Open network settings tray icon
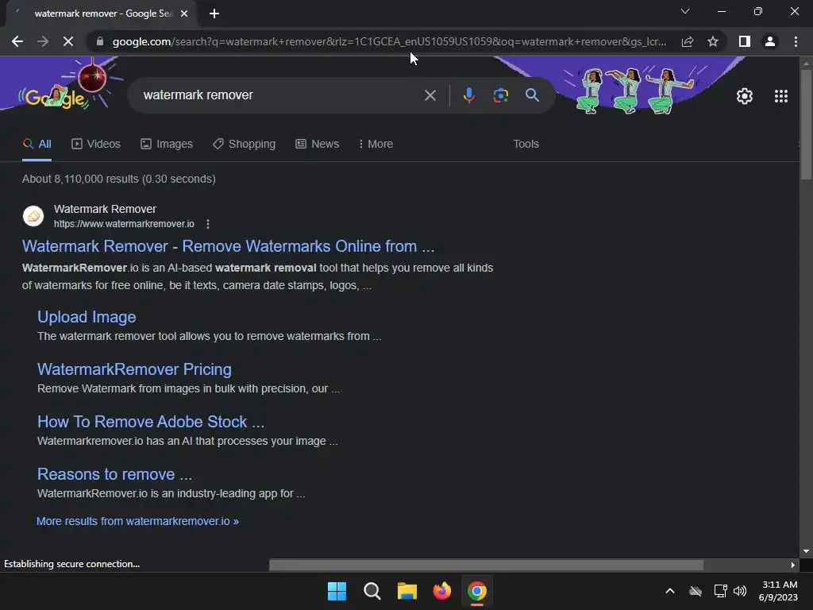The width and height of the screenshot is (813, 610). [x=720, y=591]
